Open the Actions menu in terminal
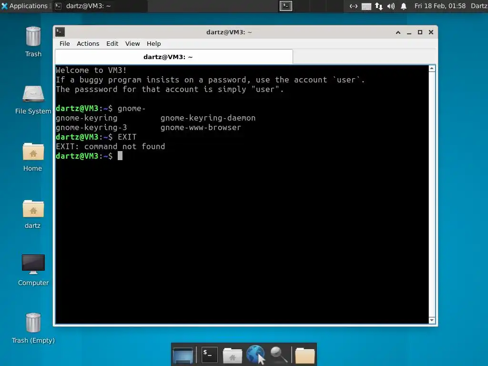This screenshot has height=366, width=488. pyautogui.click(x=88, y=43)
